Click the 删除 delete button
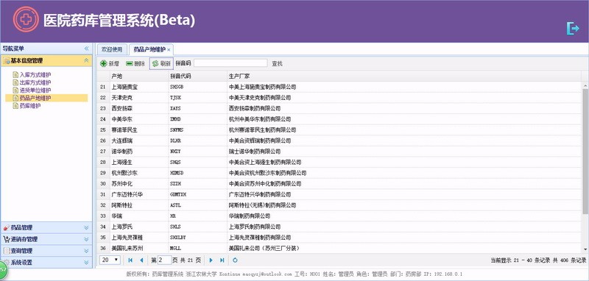Viewport: 589px width, 281px height. pos(135,64)
